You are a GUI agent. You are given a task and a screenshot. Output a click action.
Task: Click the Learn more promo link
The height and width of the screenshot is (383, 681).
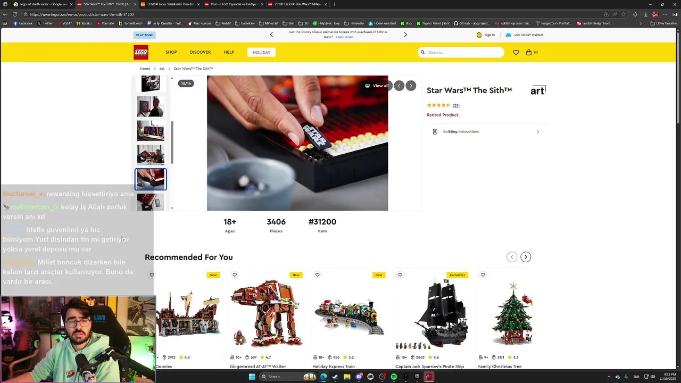point(344,37)
